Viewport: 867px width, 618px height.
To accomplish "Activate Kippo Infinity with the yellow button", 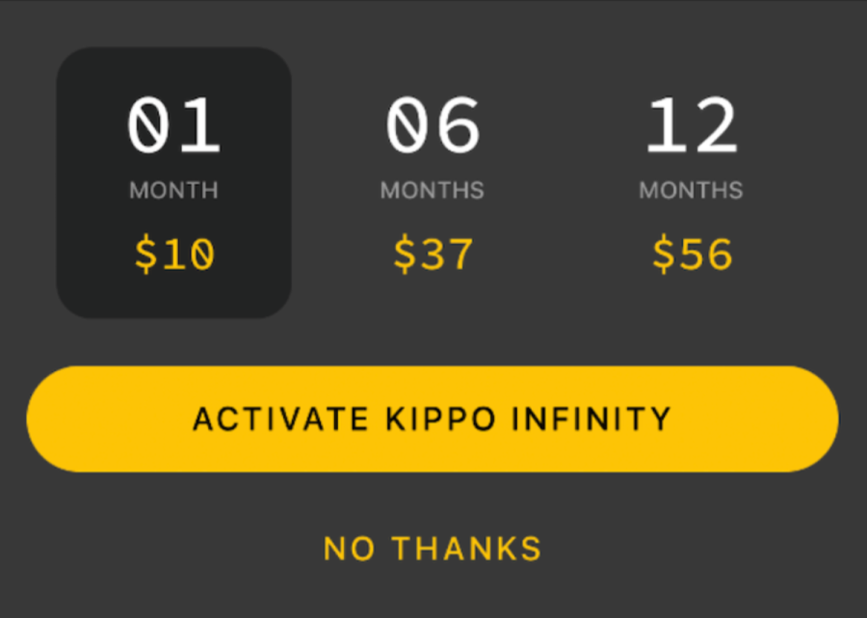I will [x=433, y=418].
